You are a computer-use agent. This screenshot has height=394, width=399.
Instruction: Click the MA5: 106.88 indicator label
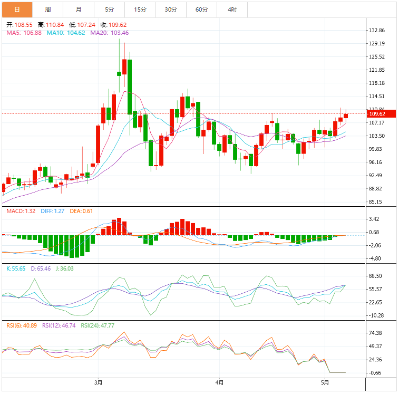(24, 33)
